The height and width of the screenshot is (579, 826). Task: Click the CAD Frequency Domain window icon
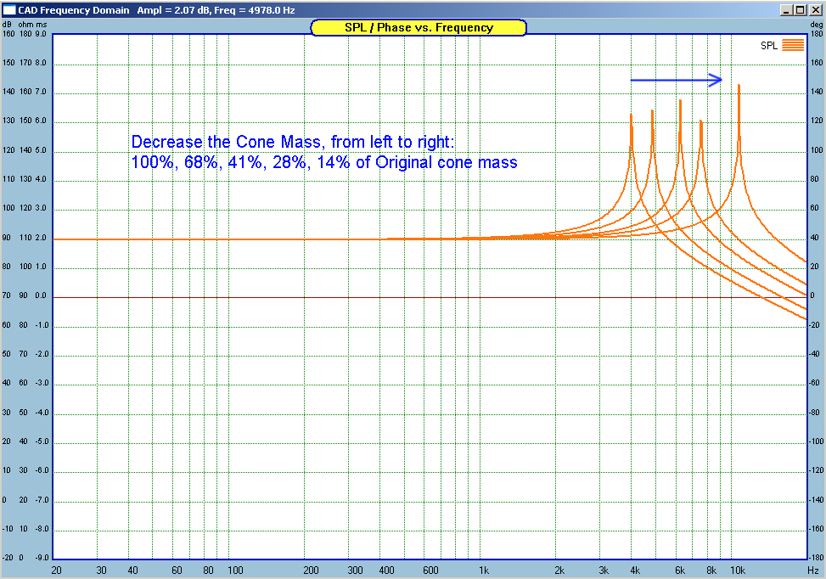tap(8, 9)
